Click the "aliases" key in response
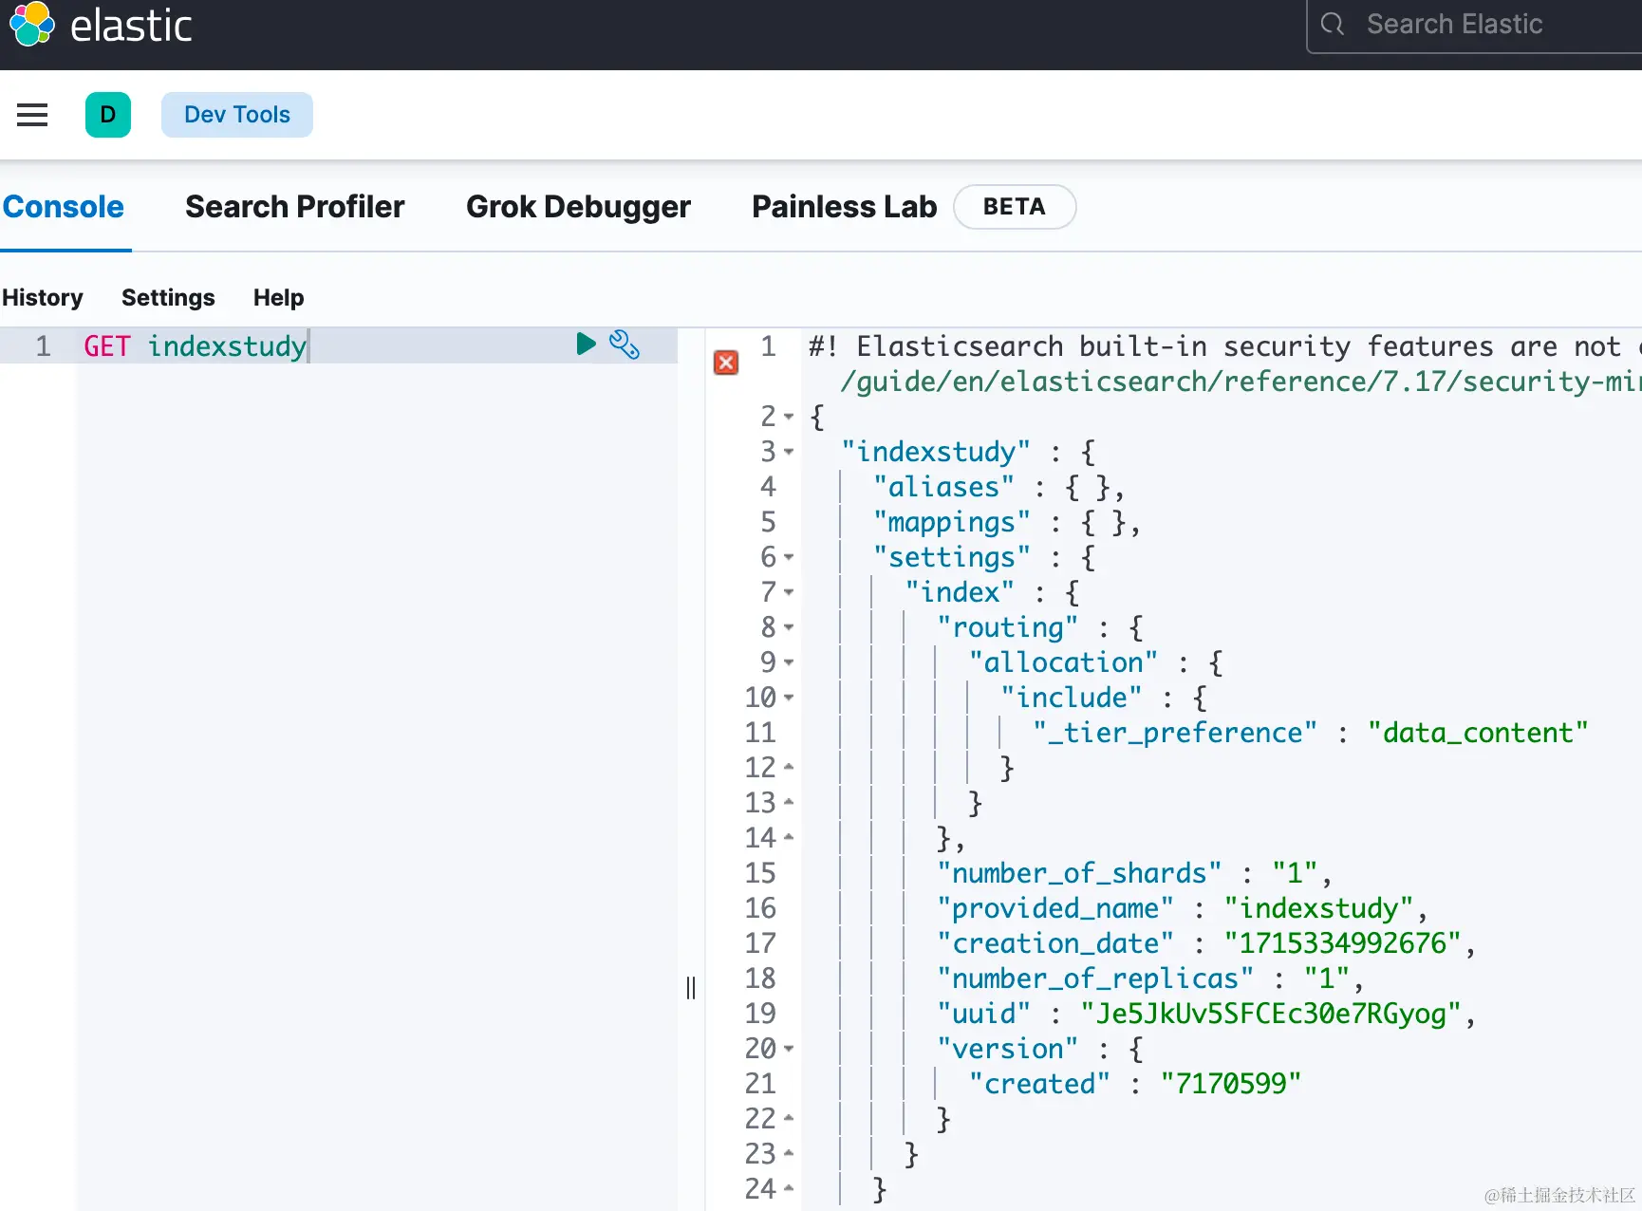This screenshot has width=1642, height=1211. point(943,487)
